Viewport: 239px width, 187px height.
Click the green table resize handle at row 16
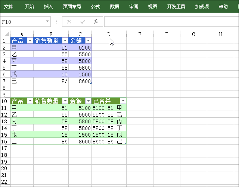point(125,143)
